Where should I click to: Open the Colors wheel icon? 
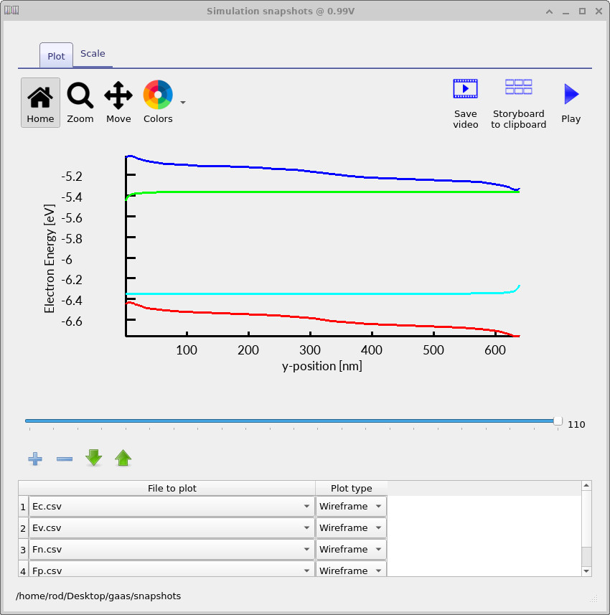point(157,95)
